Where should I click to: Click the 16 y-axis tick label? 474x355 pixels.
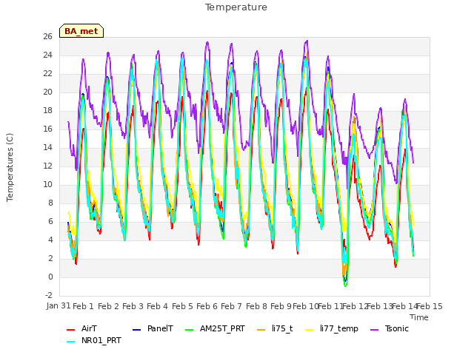tap(47, 129)
